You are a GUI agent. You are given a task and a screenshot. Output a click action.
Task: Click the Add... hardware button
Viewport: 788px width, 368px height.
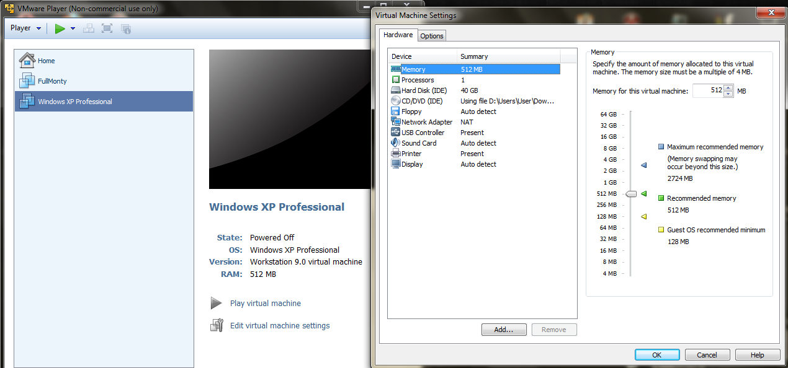point(504,330)
